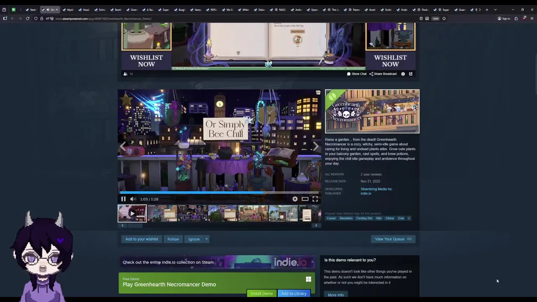Click the Simulation tag
The width and height of the screenshot is (537, 302).
[346, 218]
